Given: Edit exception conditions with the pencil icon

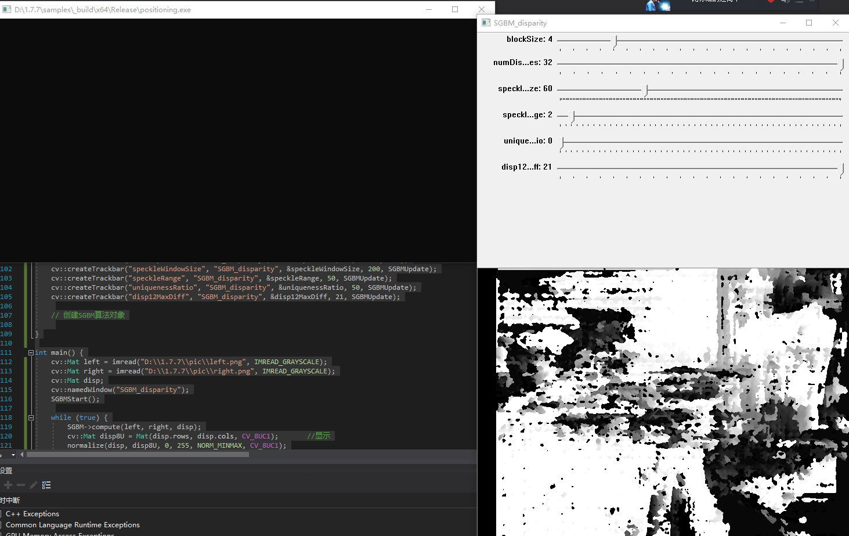Looking at the screenshot, I should point(33,485).
